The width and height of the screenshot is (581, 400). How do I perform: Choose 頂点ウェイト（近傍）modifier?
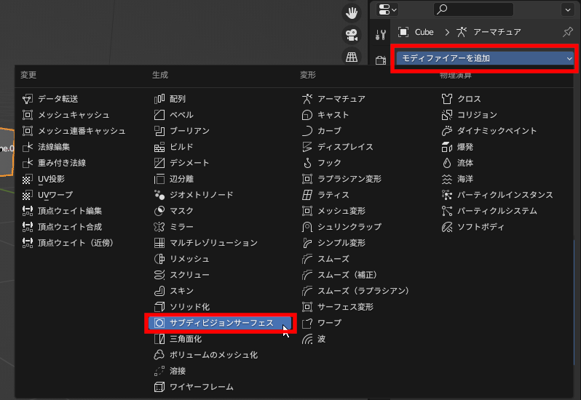coord(68,243)
